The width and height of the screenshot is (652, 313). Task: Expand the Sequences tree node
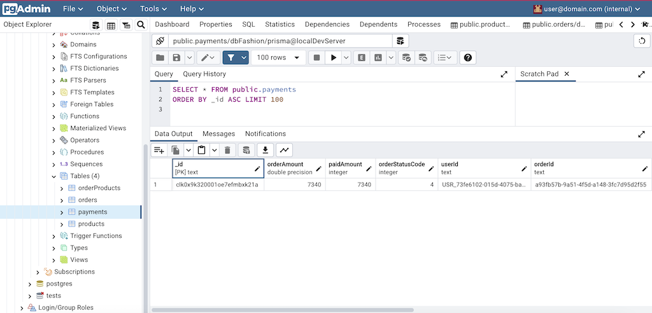point(53,164)
